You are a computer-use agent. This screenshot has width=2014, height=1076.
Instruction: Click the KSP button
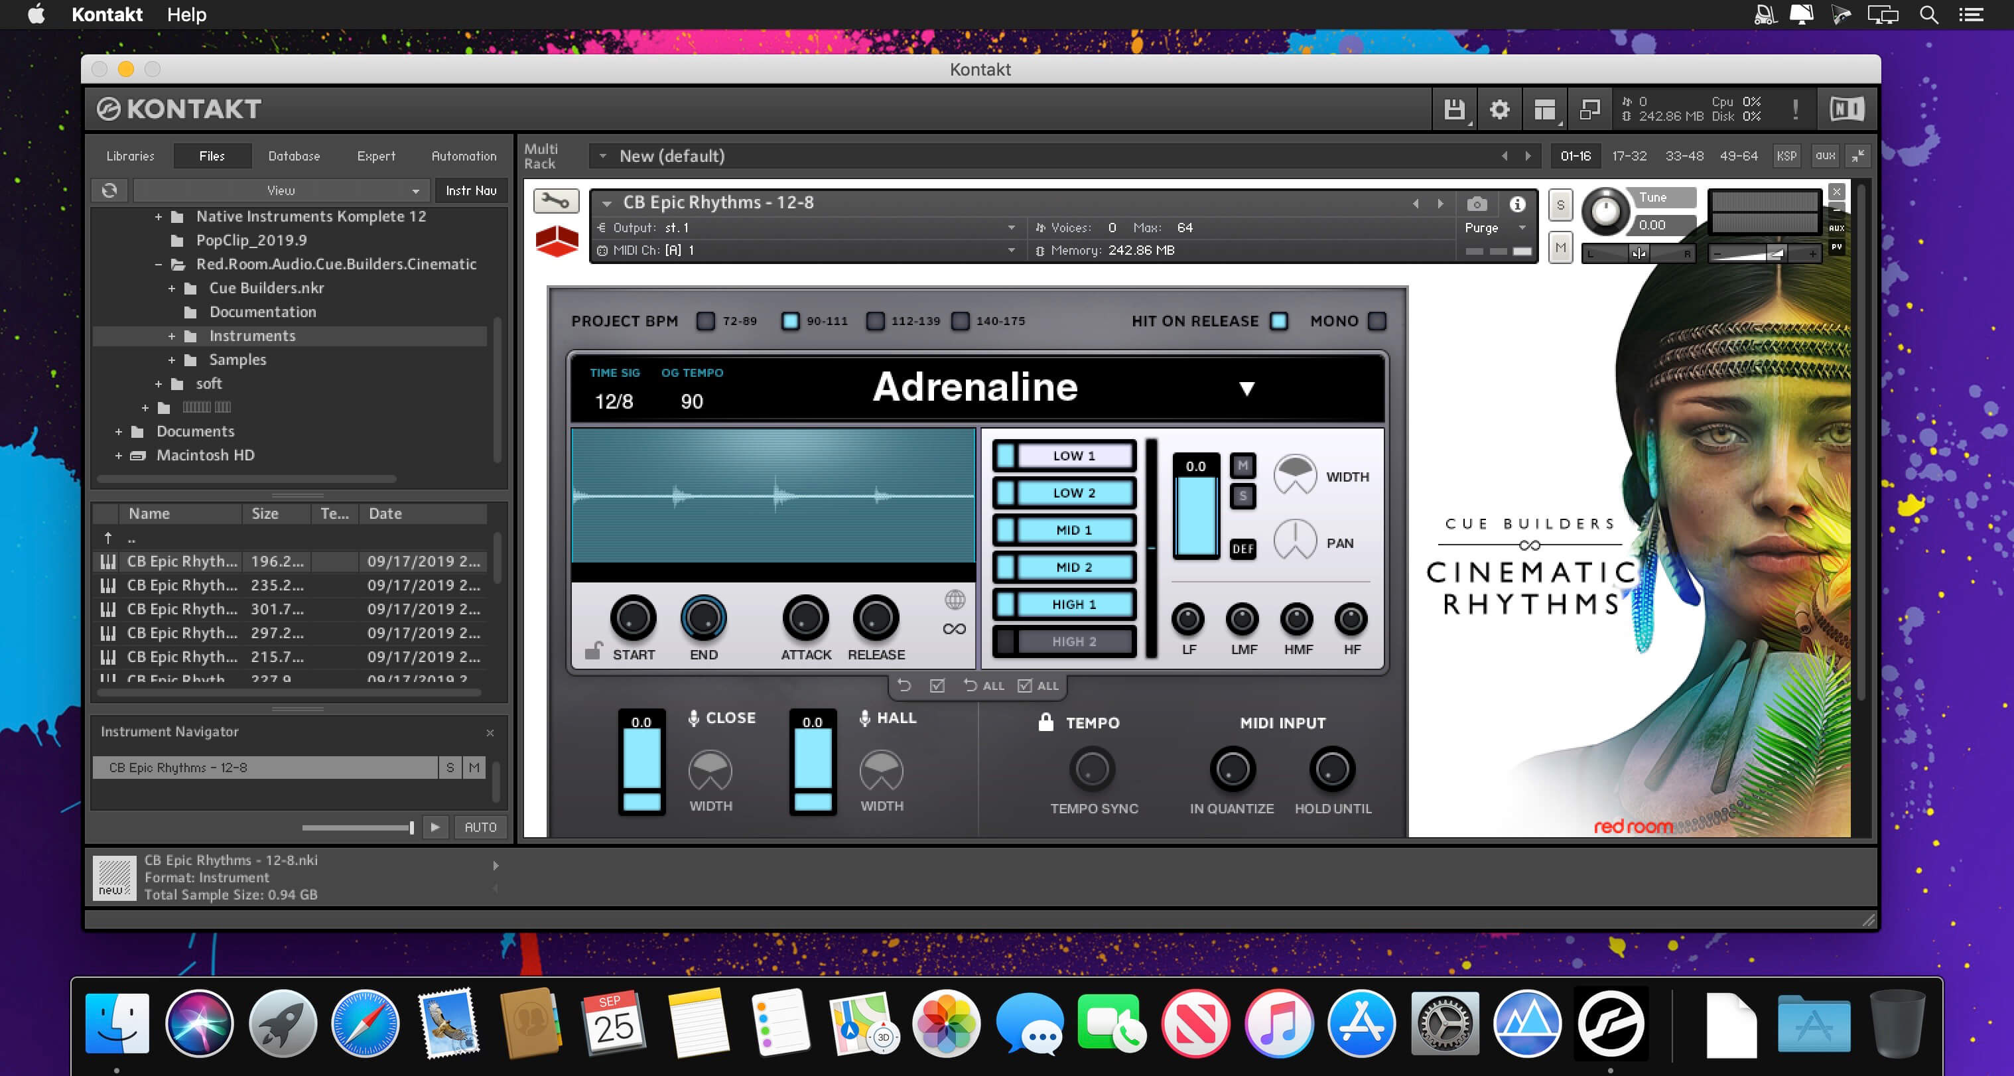1786,156
